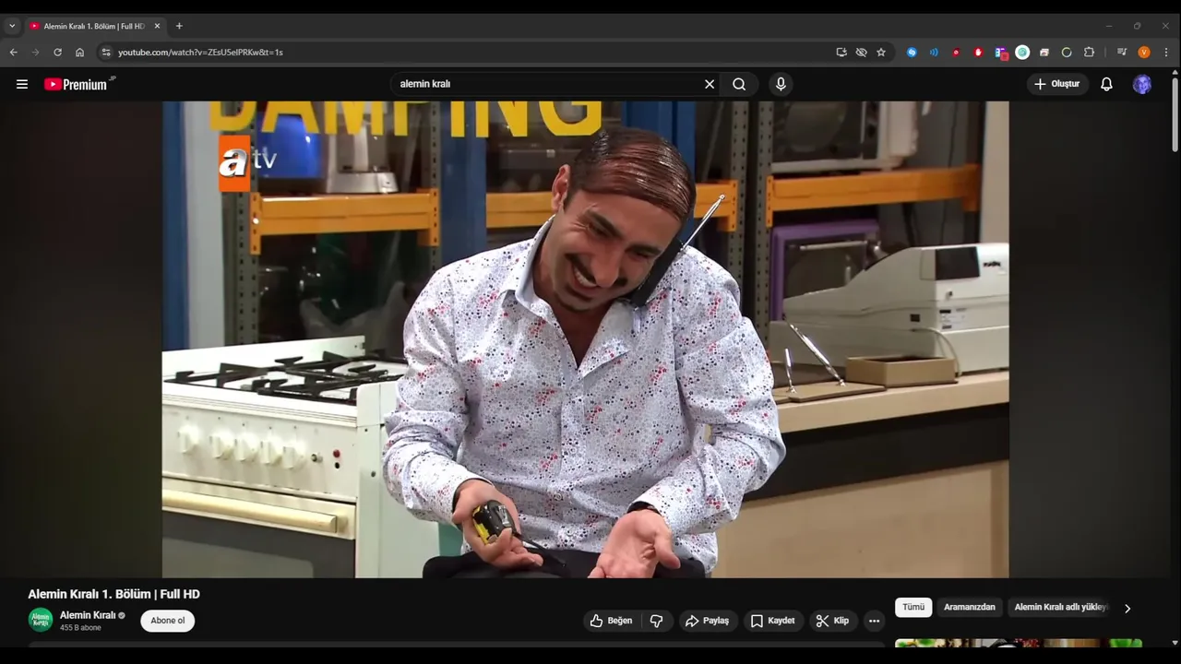Open the media controls music-note icon
Screen dimensions: 1181x664
point(1122,53)
